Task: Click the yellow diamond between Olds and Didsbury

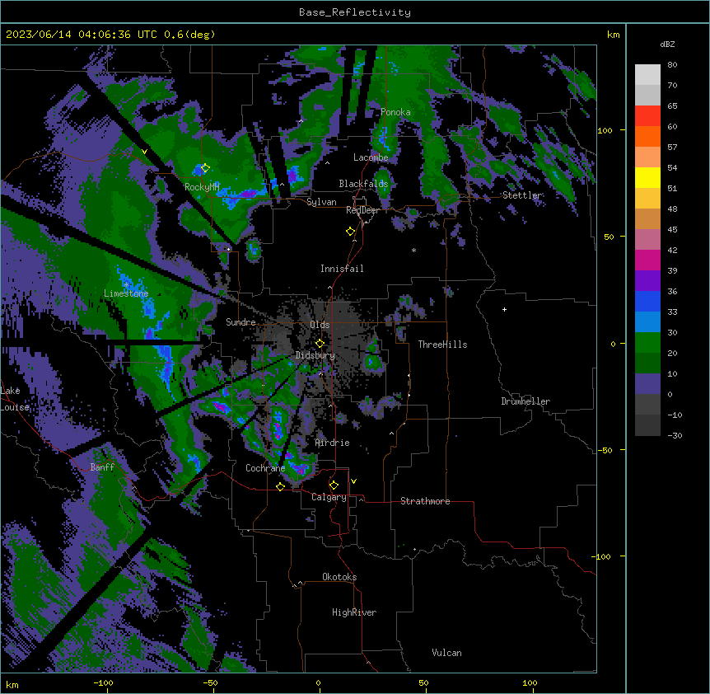Action: [320, 343]
